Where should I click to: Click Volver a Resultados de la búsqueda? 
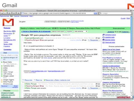pyautogui.click(x=36, y=31)
